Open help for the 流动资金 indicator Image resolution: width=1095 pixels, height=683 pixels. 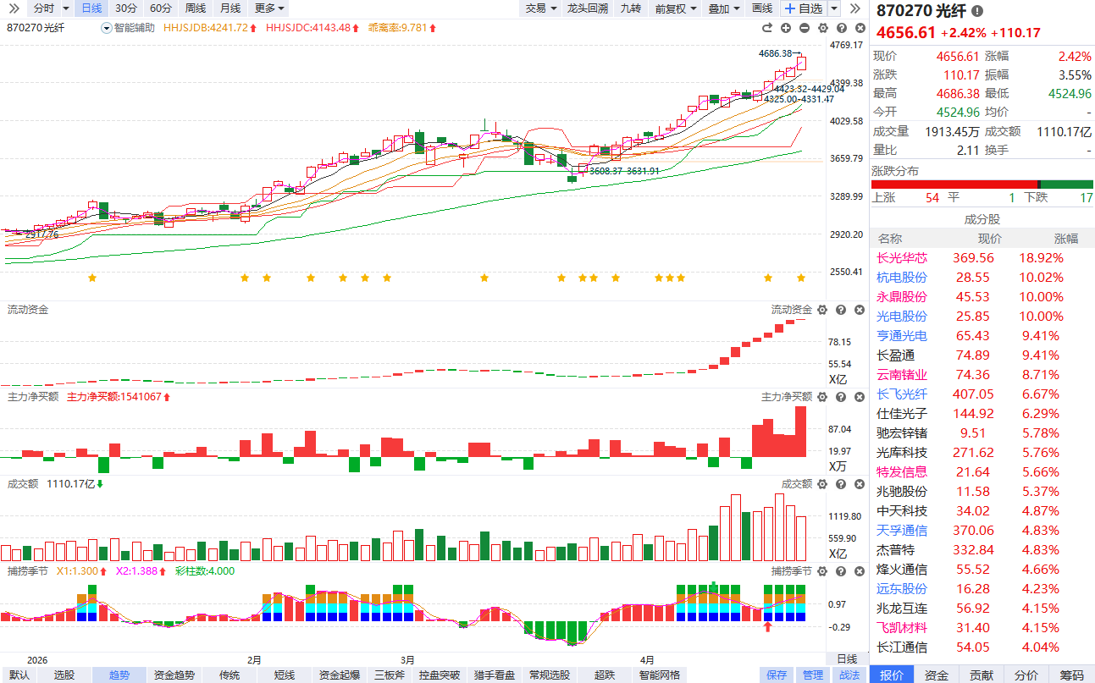[x=839, y=310]
